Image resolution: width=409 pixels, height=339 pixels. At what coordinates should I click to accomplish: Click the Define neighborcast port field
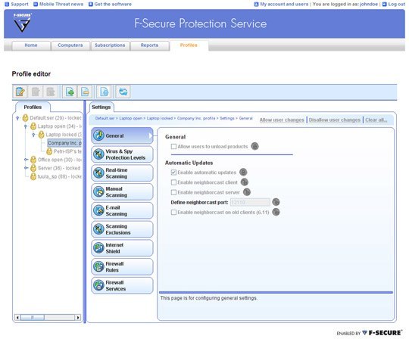point(250,202)
